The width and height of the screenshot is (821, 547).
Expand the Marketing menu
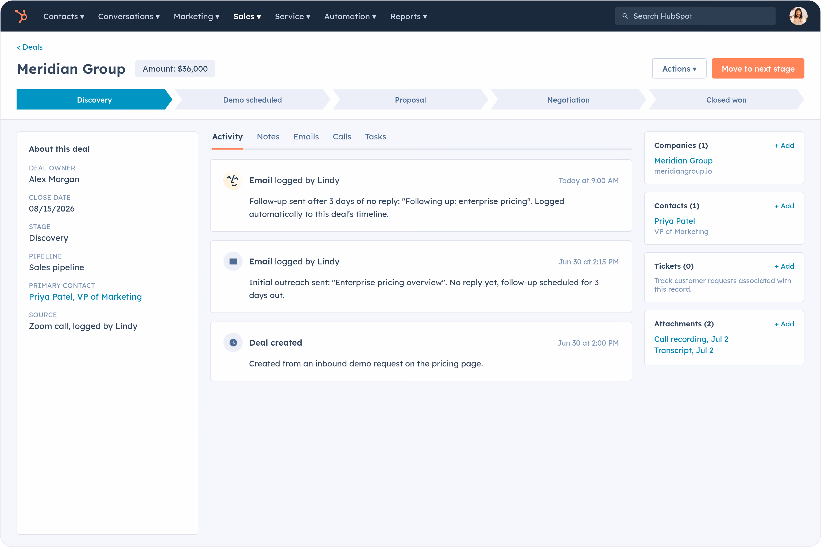196,16
